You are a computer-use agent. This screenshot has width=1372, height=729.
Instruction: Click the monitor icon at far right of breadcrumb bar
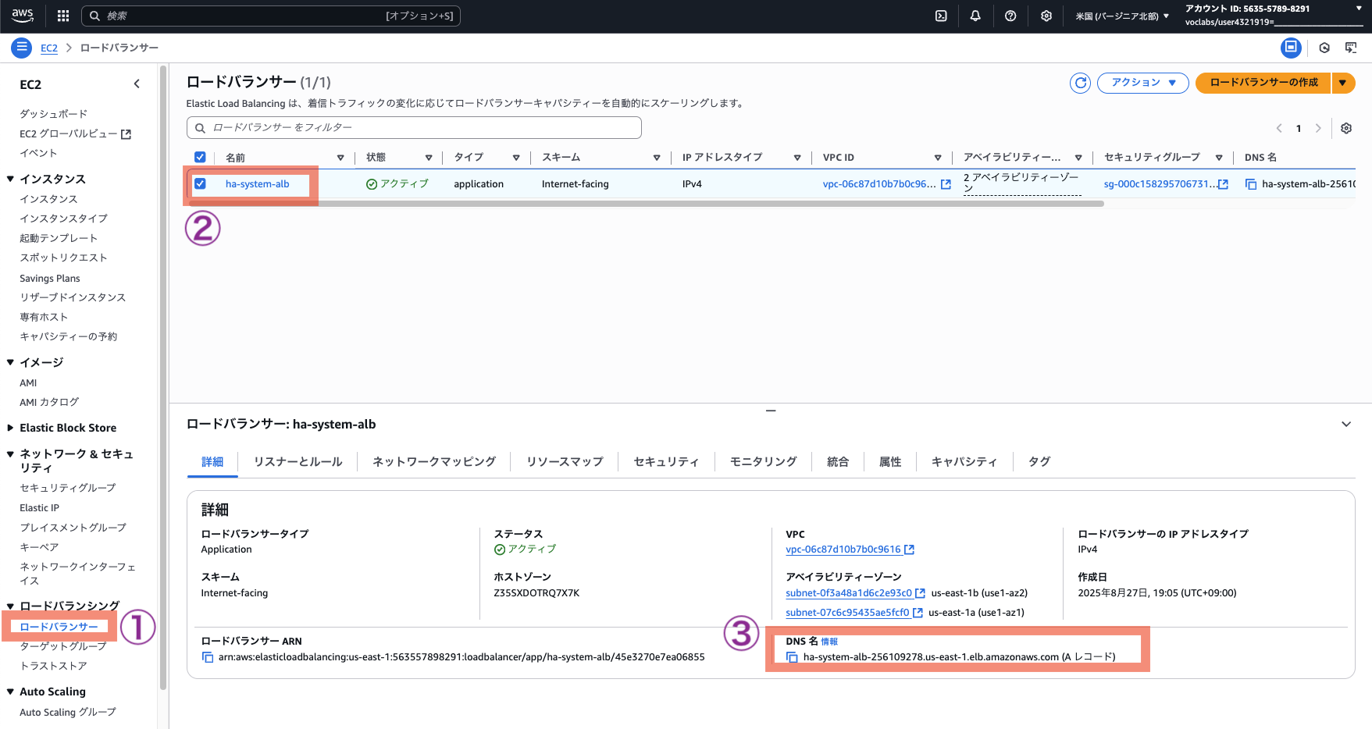(1351, 48)
